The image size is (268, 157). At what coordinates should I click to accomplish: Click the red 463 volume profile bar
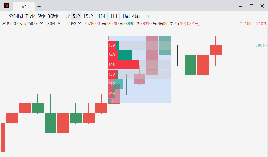124,65
